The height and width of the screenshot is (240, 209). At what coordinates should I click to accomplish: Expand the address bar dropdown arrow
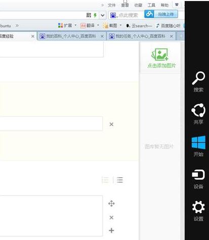103,16
